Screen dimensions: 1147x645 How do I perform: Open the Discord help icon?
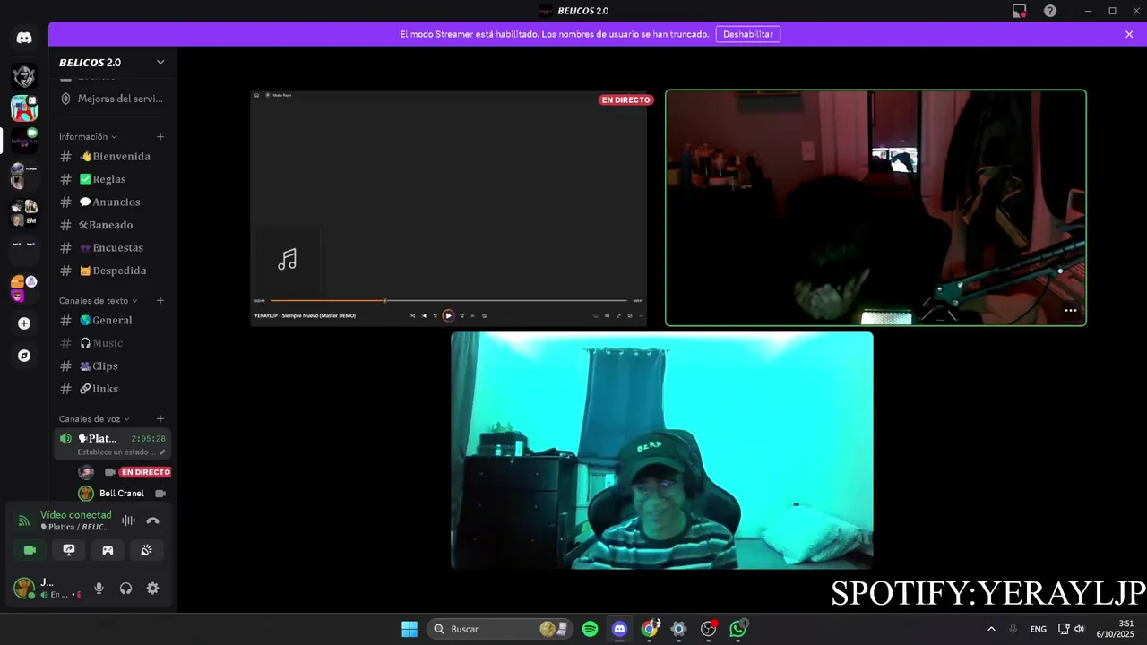tap(1050, 11)
